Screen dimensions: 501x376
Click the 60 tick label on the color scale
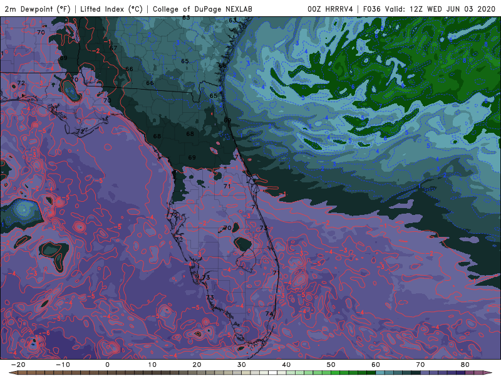coord(376,365)
